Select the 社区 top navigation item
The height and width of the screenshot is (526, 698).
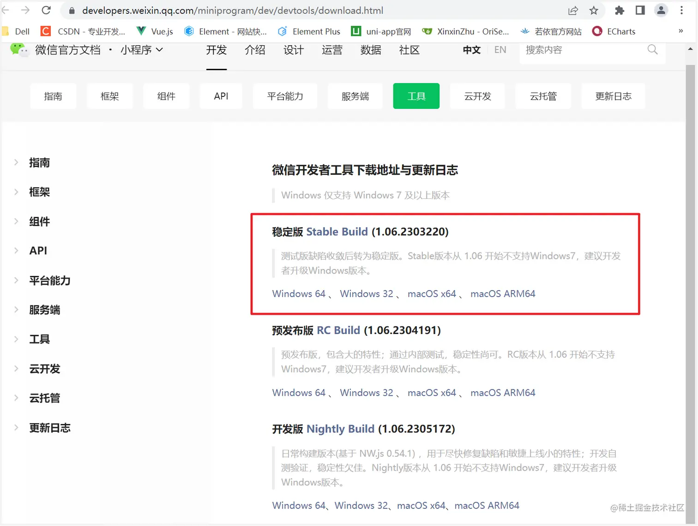pos(409,50)
